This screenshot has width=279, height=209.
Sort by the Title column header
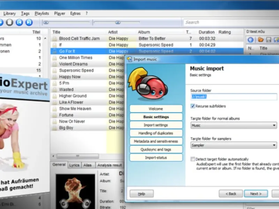click(56, 32)
